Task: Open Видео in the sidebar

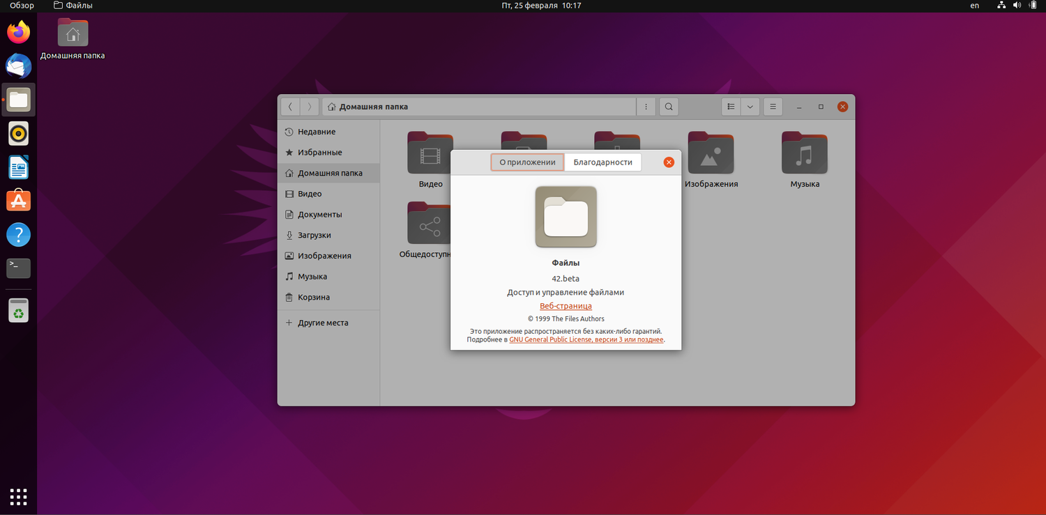Action: pos(328,194)
